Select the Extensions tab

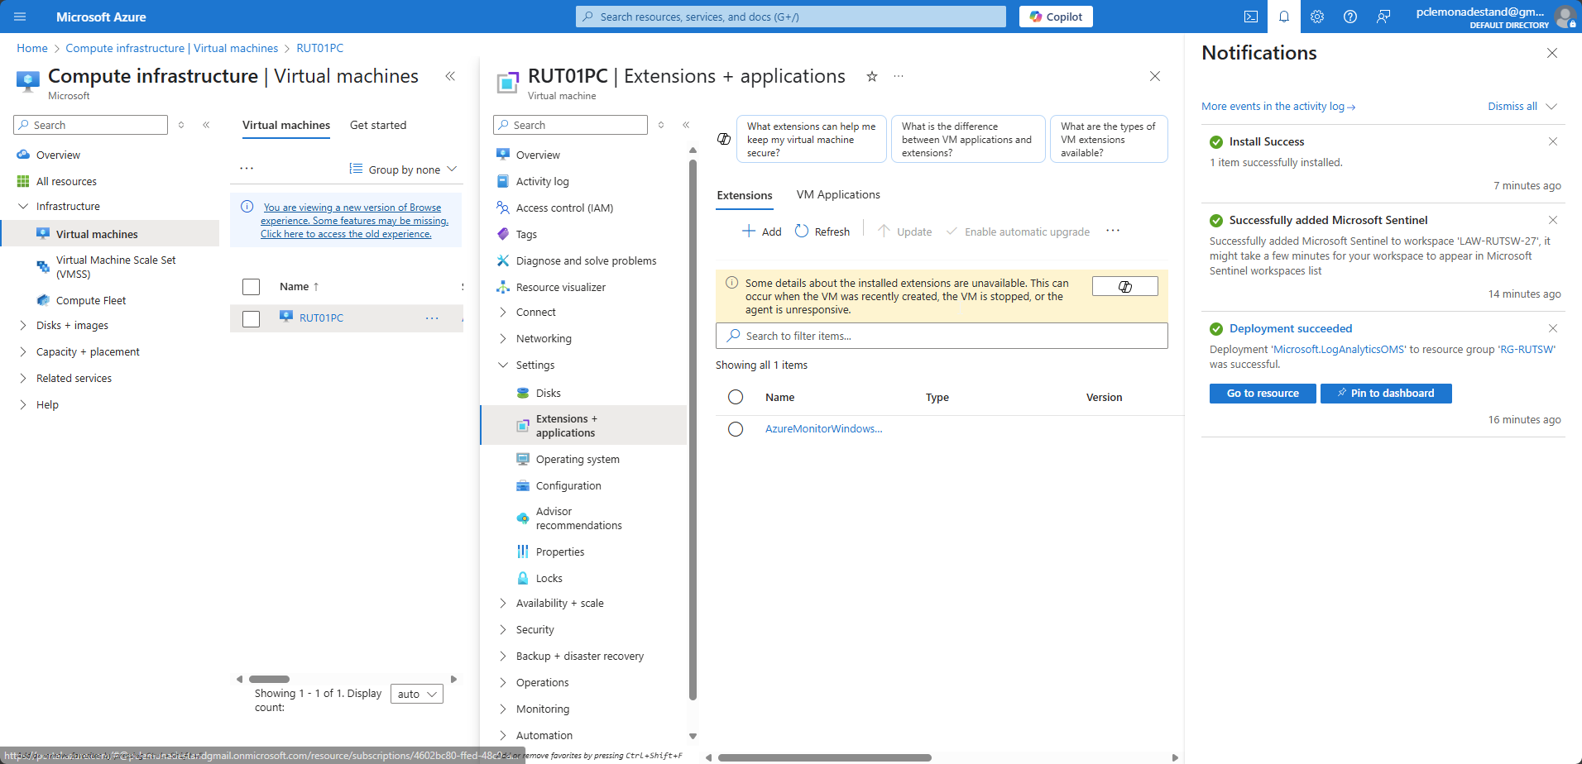[x=745, y=195]
